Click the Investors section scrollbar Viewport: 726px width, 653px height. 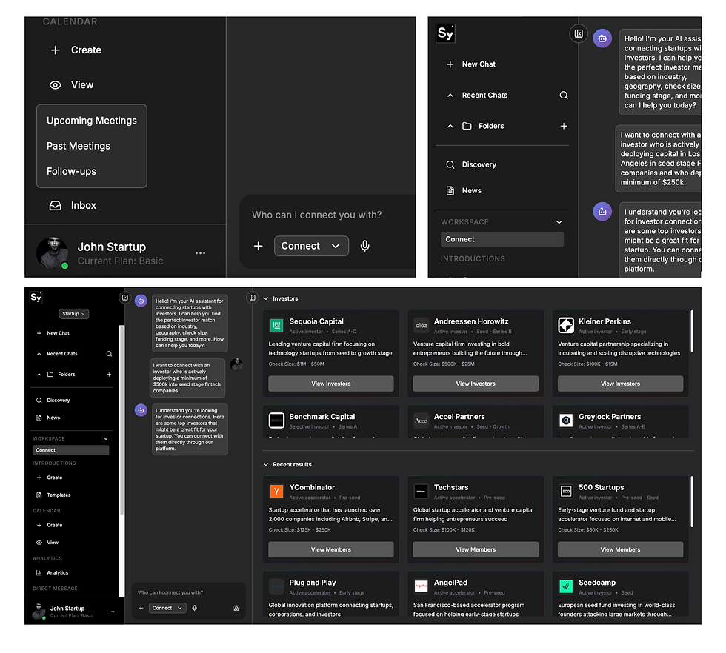(692, 332)
